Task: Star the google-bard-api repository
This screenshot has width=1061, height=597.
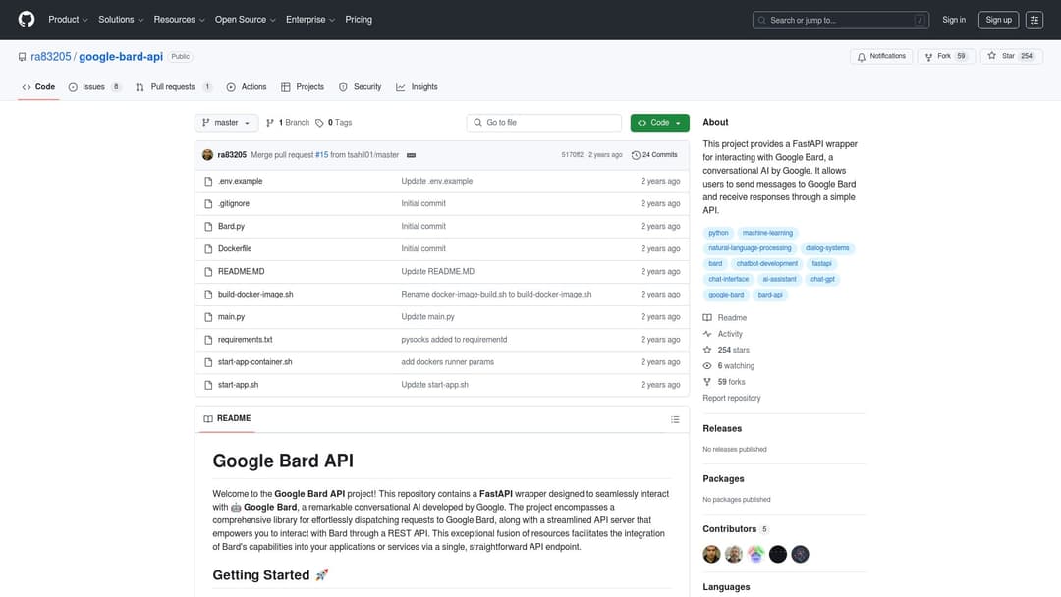Action: (1011, 56)
